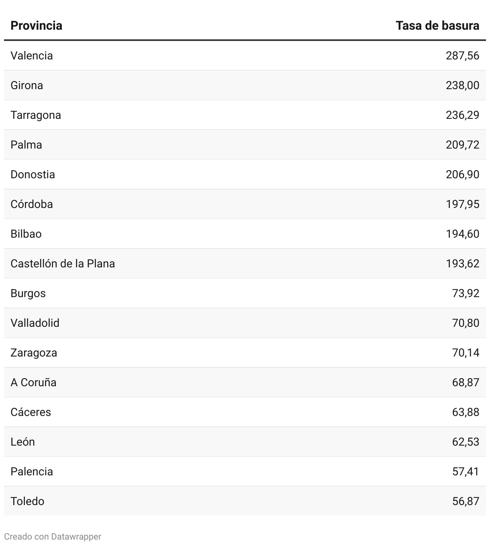Select Bilbao in the list

pos(26,234)
